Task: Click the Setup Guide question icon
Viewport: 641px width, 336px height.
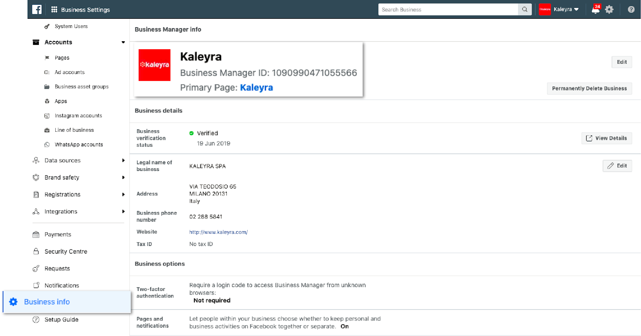Action: tap(36, 320)
